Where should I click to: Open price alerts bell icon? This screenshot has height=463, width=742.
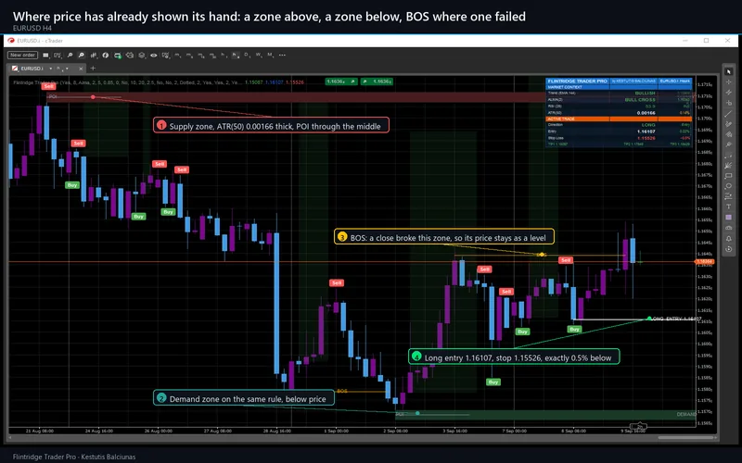pos(728,239)
